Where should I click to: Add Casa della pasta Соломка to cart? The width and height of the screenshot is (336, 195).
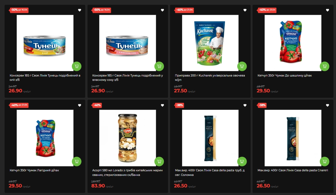click(x=242, y=161)
